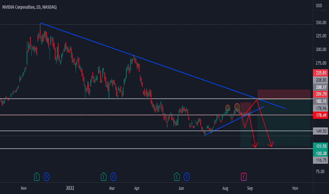Click the Apr label on time axis
Screen dimensions: 329x194
(137, 188)
